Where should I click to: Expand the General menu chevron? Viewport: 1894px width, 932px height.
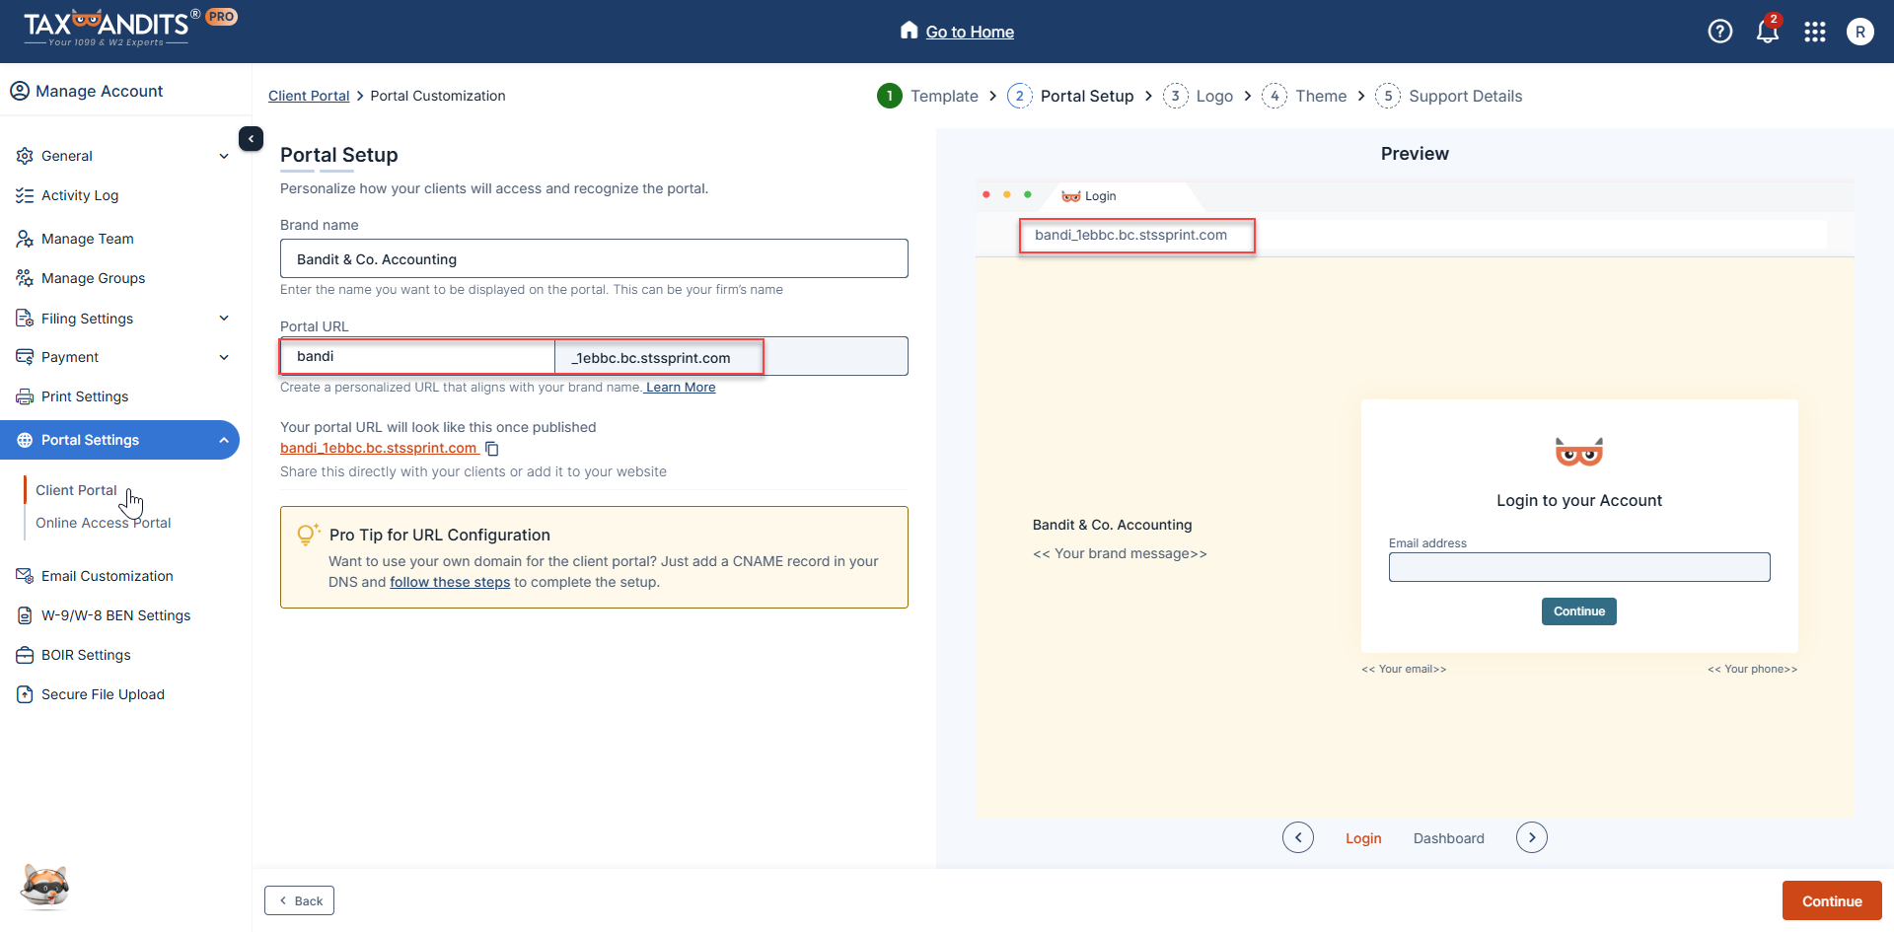(224, 156)
